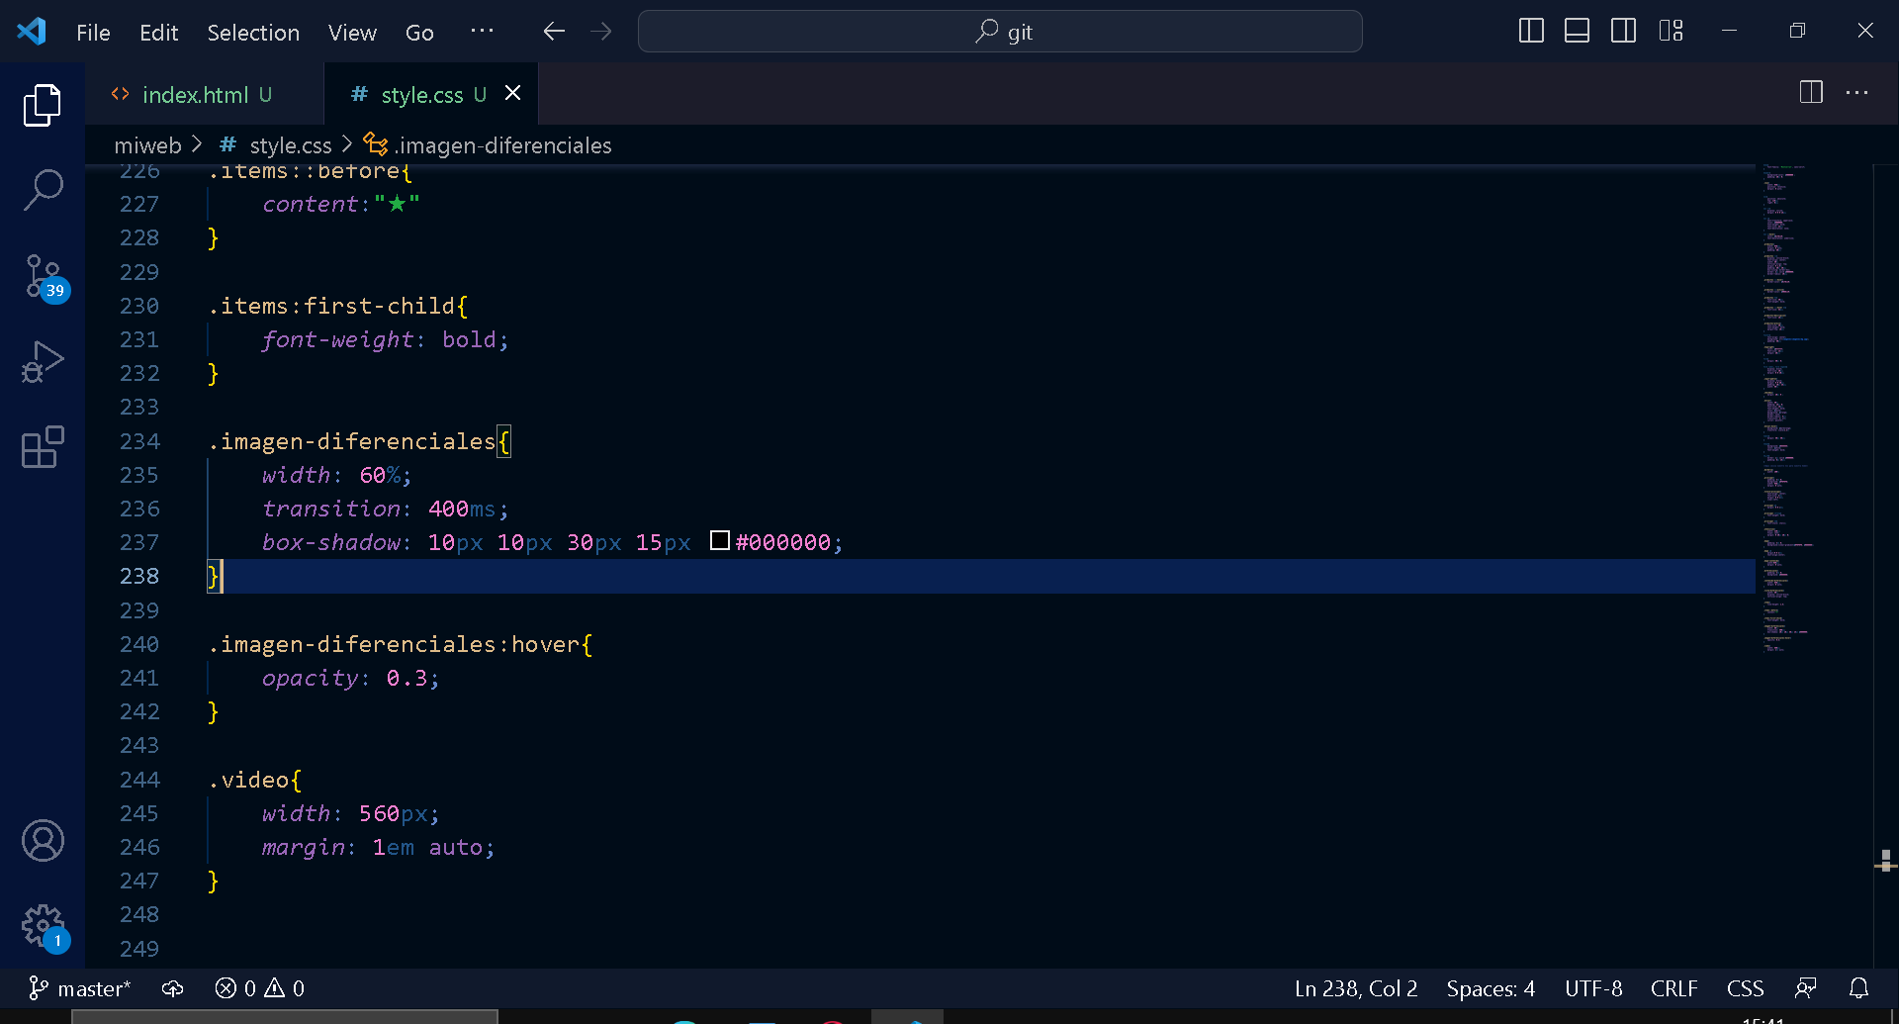1899x1024 pixels.
Task: Open the Go menu
Action: click(419, 33)
